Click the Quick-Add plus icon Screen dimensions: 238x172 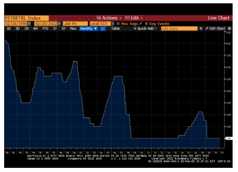point(135,29)
